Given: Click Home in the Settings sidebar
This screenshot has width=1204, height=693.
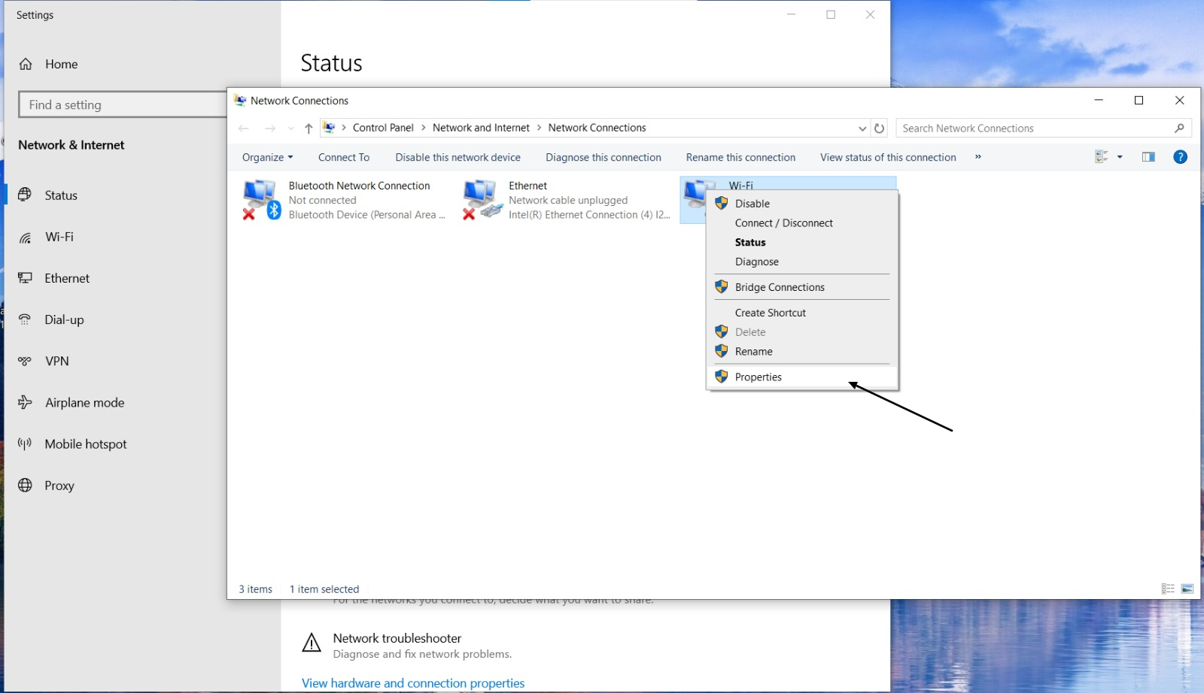Looking at the screenshot, I should pyautogui.click(x=62, y=64).
